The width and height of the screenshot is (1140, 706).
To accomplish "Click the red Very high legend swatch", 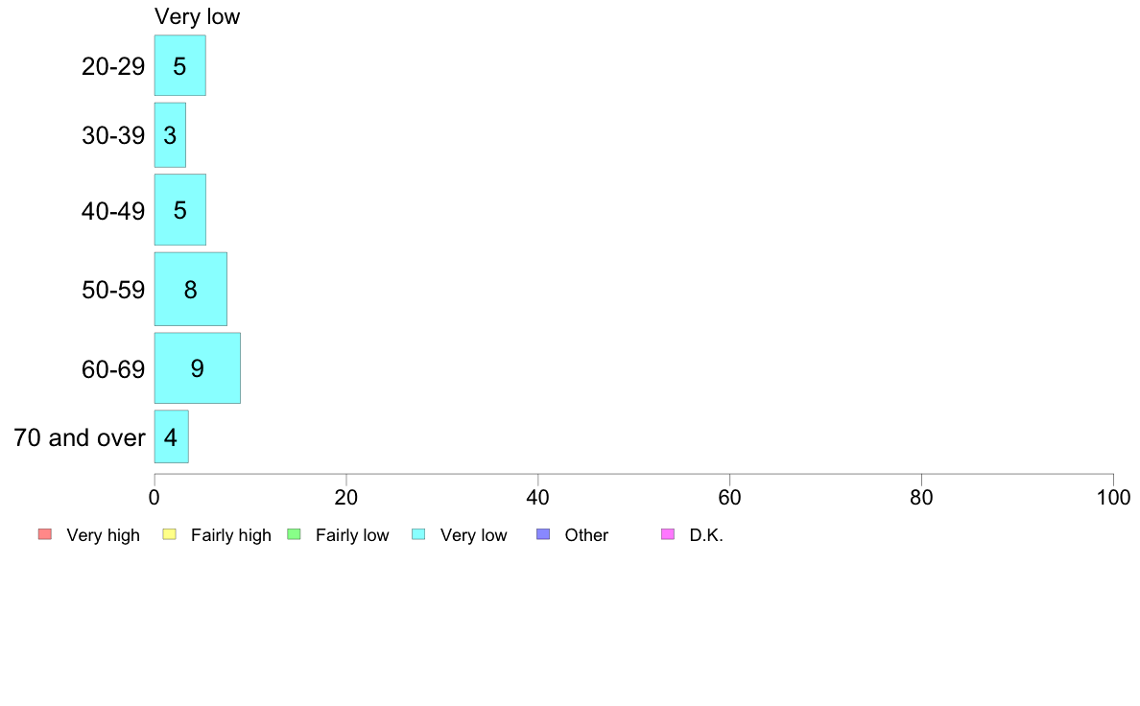I will pos(44,534).
